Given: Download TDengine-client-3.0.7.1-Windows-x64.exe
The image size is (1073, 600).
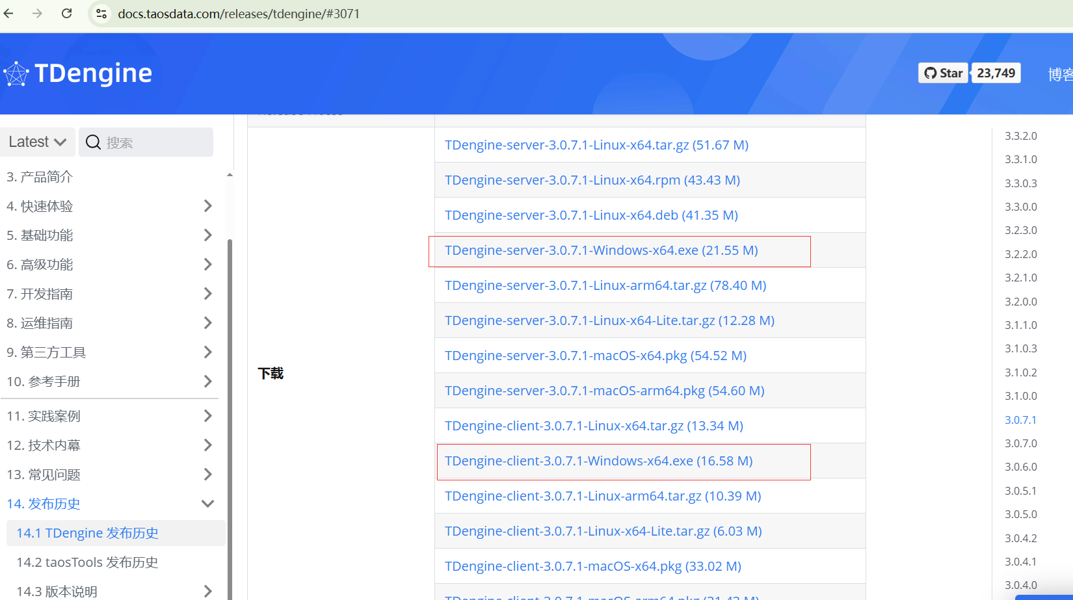Looking at the screenshot, I should tap(598, 461).
